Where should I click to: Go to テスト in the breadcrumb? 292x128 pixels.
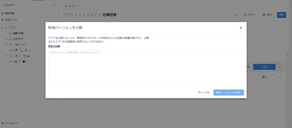pos(92,15)
